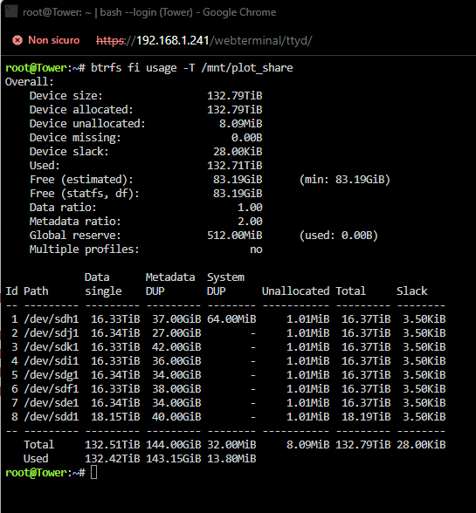The width and height of the screenshot is (476, 513).
Task: Click the Total system value 32.00MiB
Action: pos(231,445)
